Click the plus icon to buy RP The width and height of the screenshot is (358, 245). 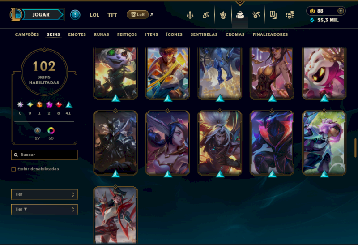tap(341, 11)
